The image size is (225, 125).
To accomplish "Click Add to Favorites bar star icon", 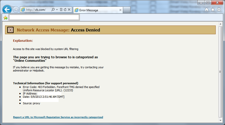I will [6, 17].
